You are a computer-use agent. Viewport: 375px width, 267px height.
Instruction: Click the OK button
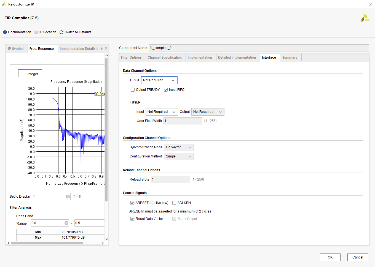(x=330, y=257)
